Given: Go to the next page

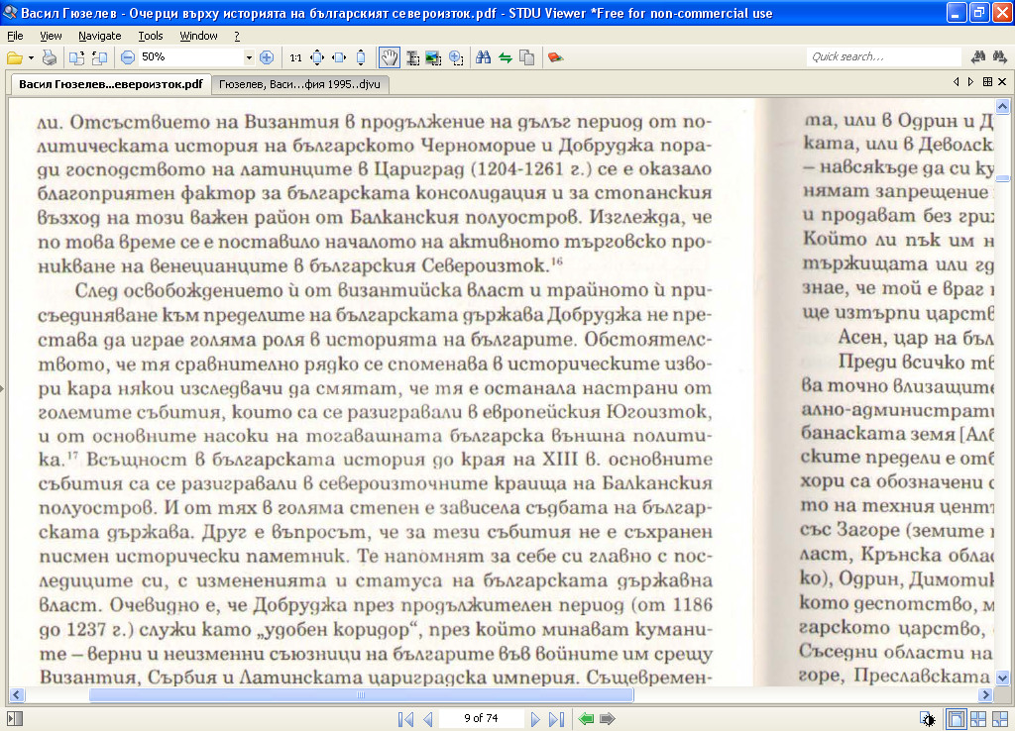Looking at the screenshot, I should 535,718.
